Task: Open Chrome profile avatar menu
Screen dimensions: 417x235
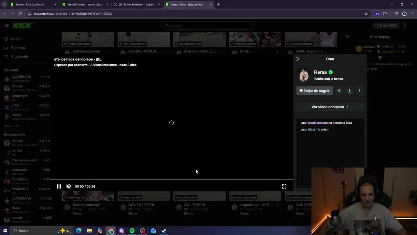Action: (x=404, y=14)
